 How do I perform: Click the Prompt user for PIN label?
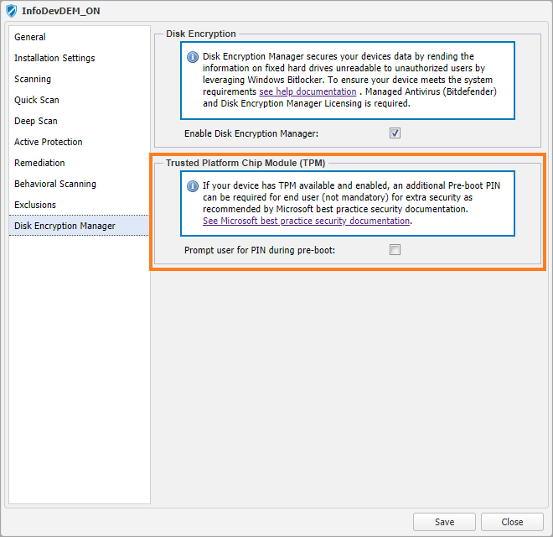pyautogui.click(x=260, y=250)
